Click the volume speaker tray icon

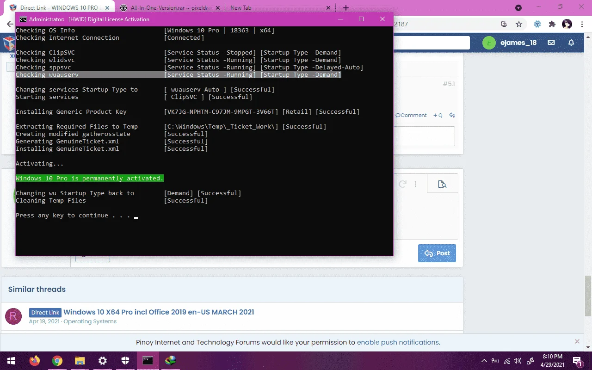coord(518,361)
